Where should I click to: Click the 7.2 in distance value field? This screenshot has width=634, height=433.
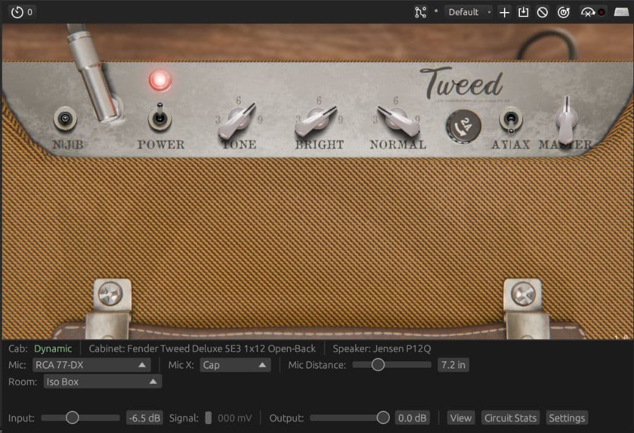pos(453,365)
